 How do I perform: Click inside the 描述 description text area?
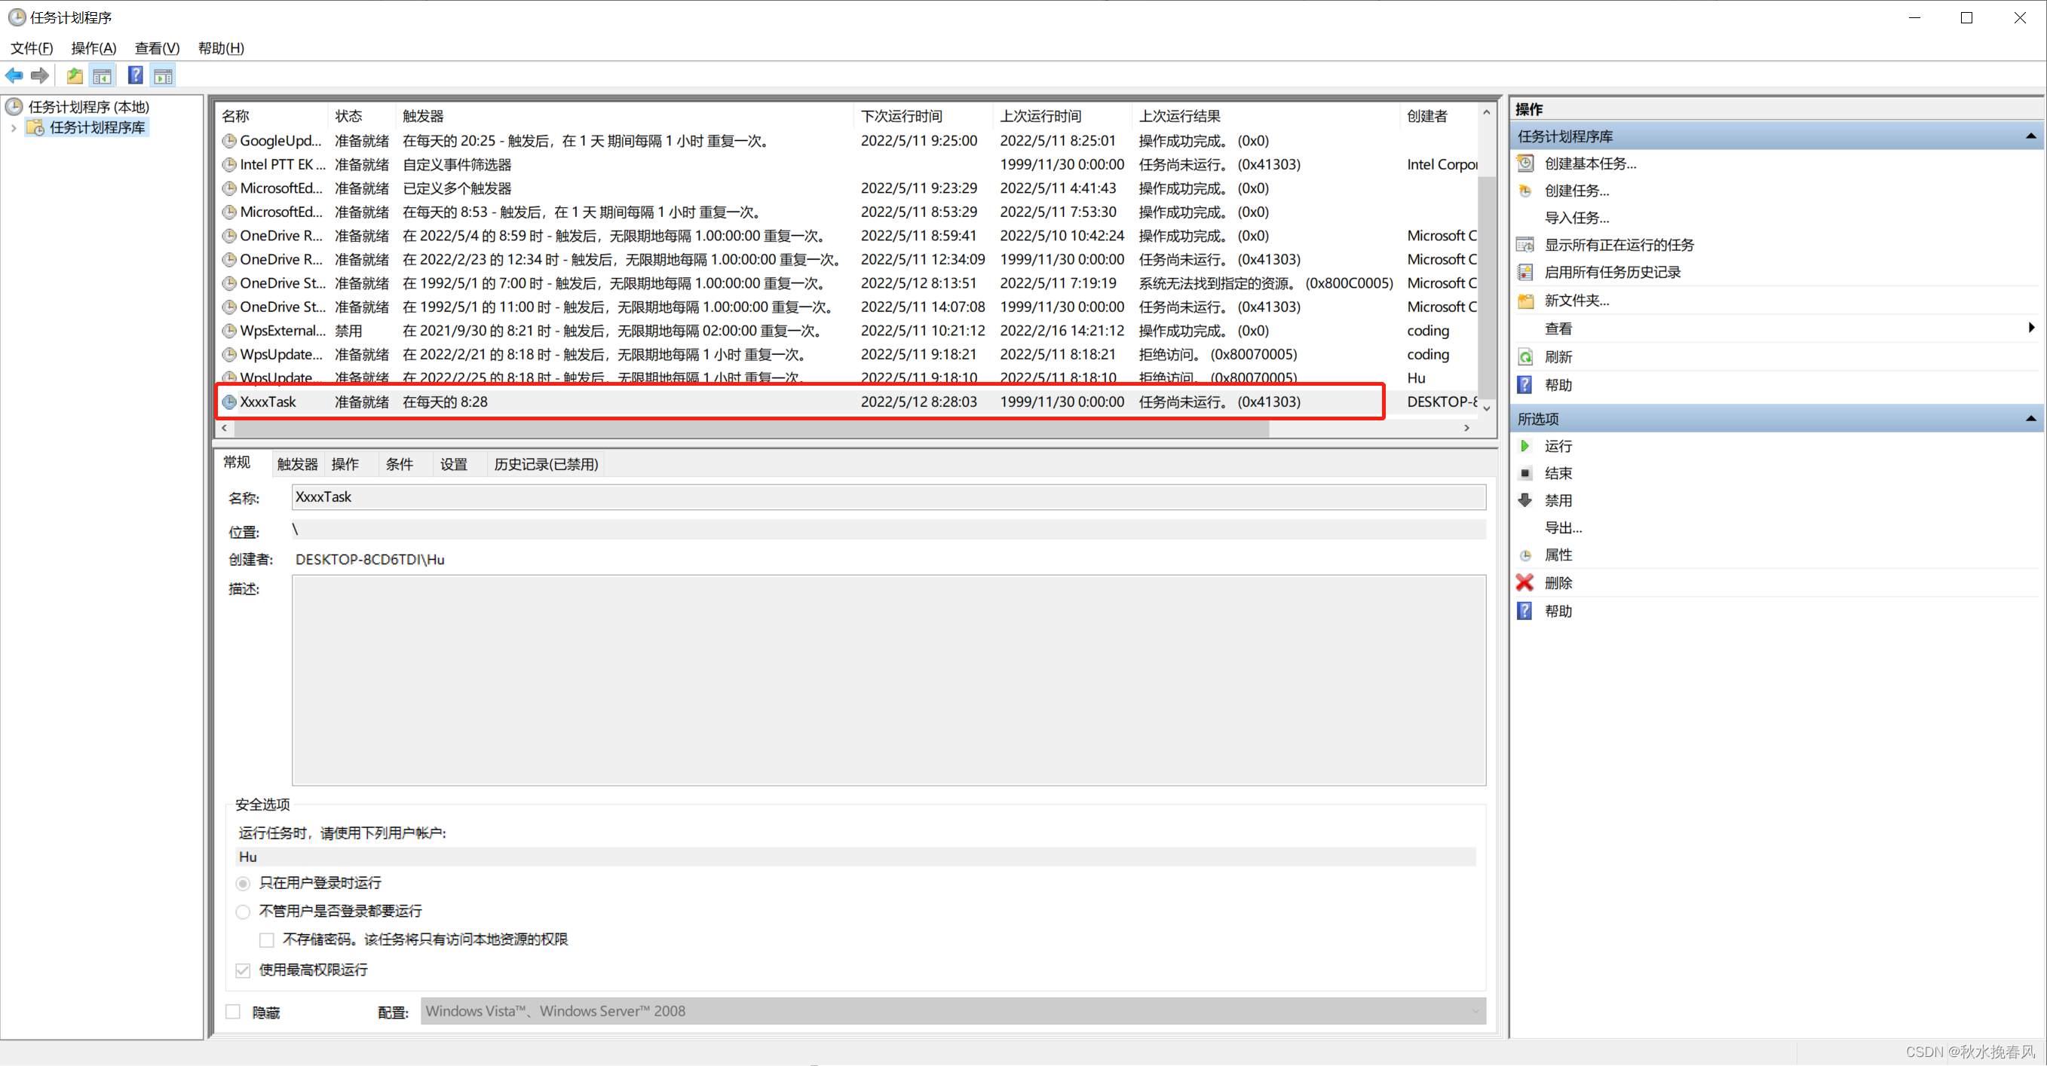coord(888,680)
